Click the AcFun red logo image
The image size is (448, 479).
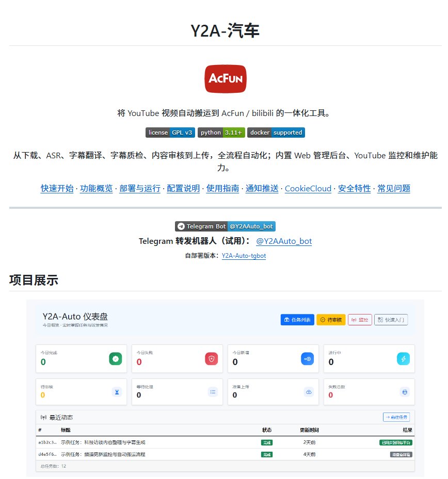pyautogui.click(x=226, y=79)
